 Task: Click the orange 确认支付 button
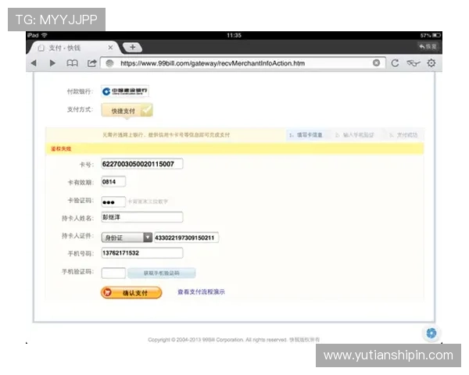coord(131,293)
